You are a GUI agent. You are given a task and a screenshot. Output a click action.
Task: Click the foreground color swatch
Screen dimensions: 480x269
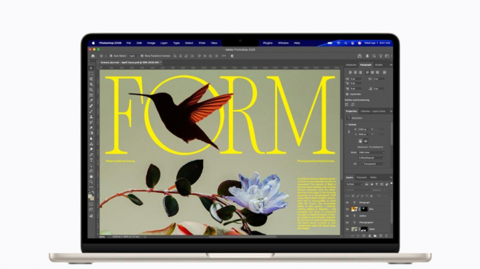point(90,196)
